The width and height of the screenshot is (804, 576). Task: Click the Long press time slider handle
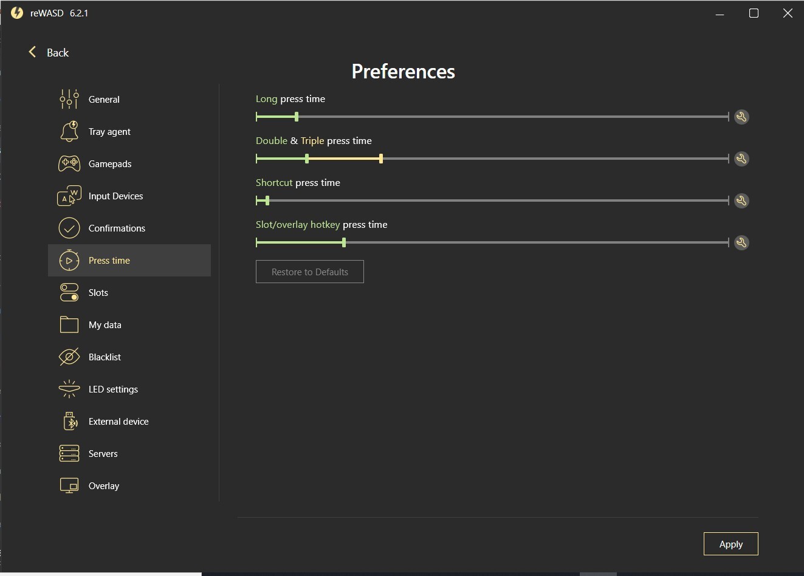297,117
